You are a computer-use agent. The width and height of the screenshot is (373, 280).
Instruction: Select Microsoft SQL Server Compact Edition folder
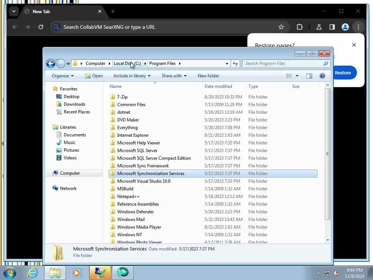[x=154, y=158]
